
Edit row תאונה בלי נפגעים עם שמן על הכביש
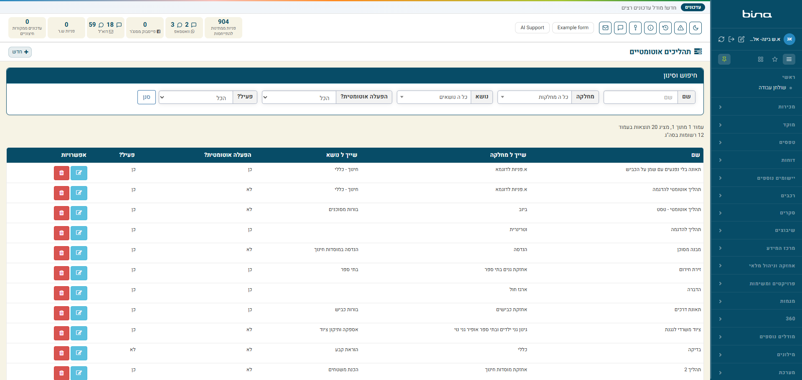click(x=79, y=173)
